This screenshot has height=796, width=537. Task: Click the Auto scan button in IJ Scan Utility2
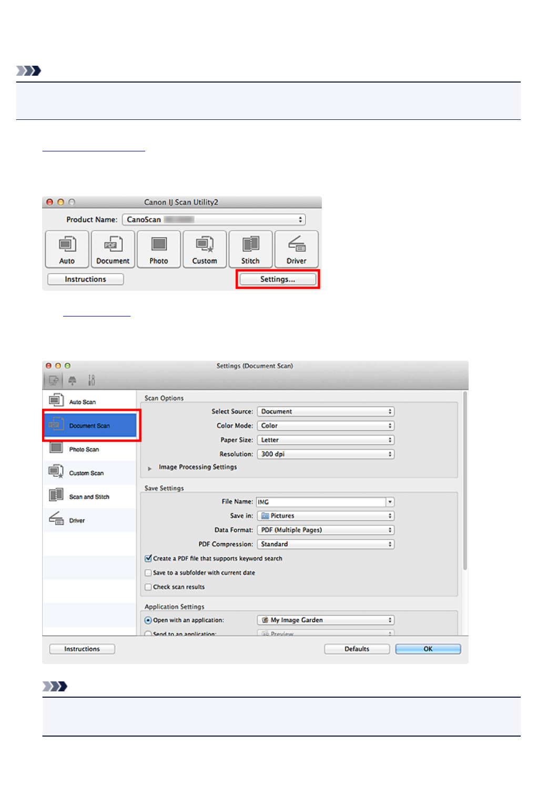67,249
